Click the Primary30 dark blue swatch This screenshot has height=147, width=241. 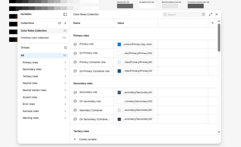119,71
